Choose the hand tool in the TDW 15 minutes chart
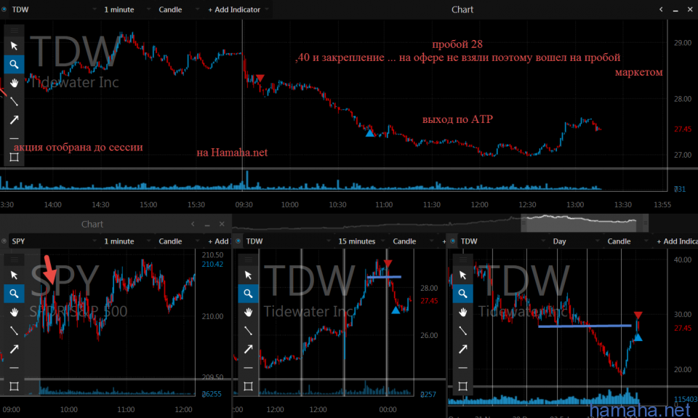698x418 pixels. [x=248, y=312]
